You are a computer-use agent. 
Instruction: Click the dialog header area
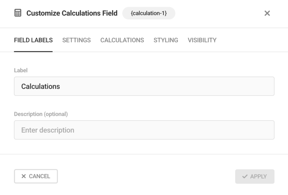[211, 13]
